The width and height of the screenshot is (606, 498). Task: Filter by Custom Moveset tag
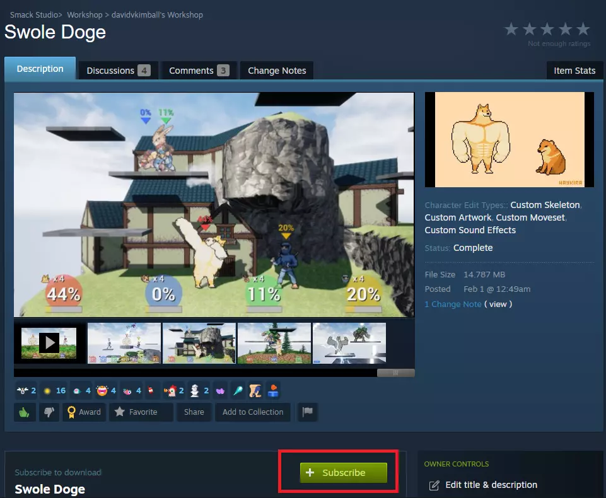coord(530,217)
